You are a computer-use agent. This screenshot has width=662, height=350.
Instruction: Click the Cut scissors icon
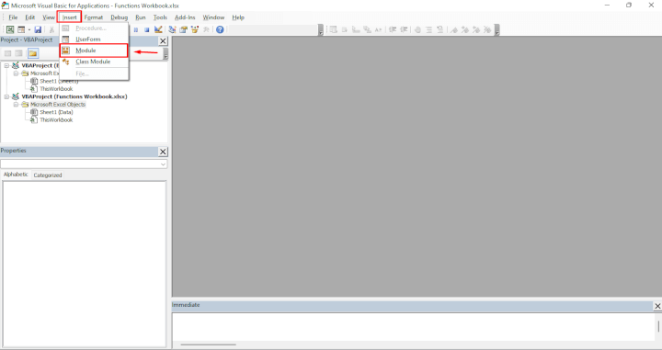[x=51, y=29]
